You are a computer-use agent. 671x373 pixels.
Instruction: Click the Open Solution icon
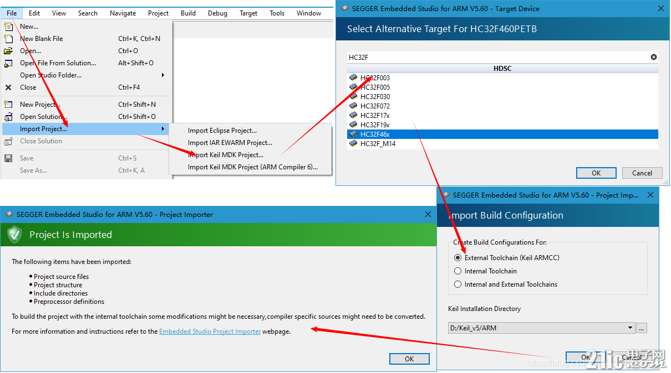[8, 117]
